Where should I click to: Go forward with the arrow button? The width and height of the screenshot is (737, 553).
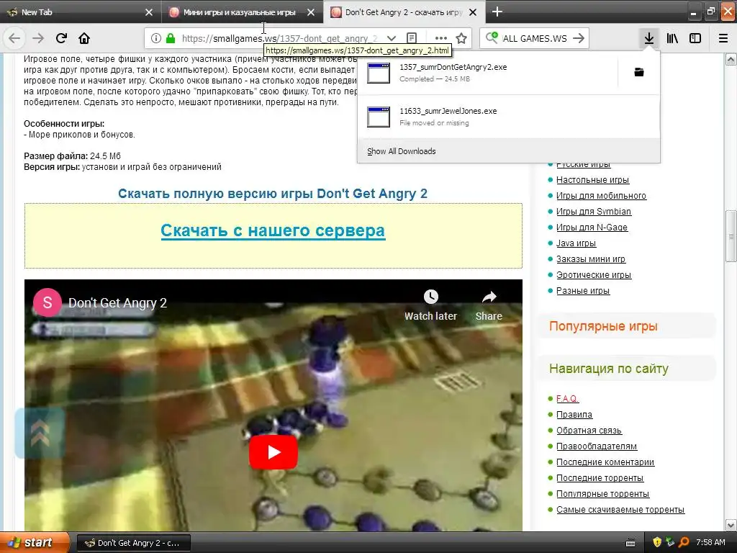(x=38, y=38)
